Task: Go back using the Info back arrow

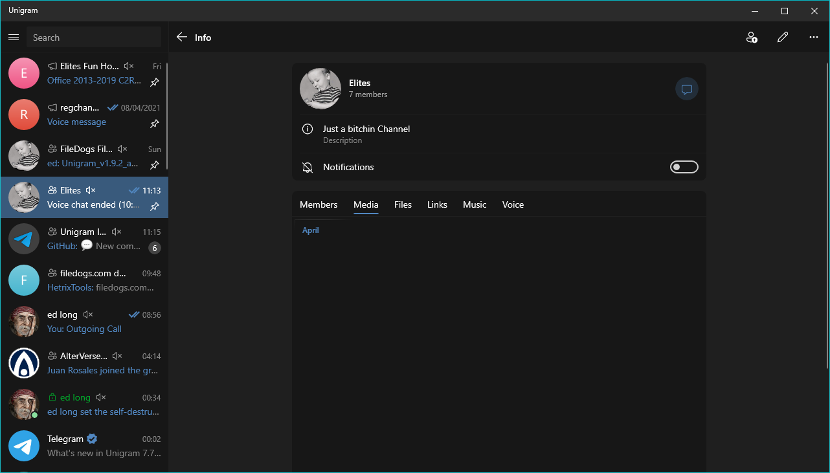Action: tap(181, 37)
